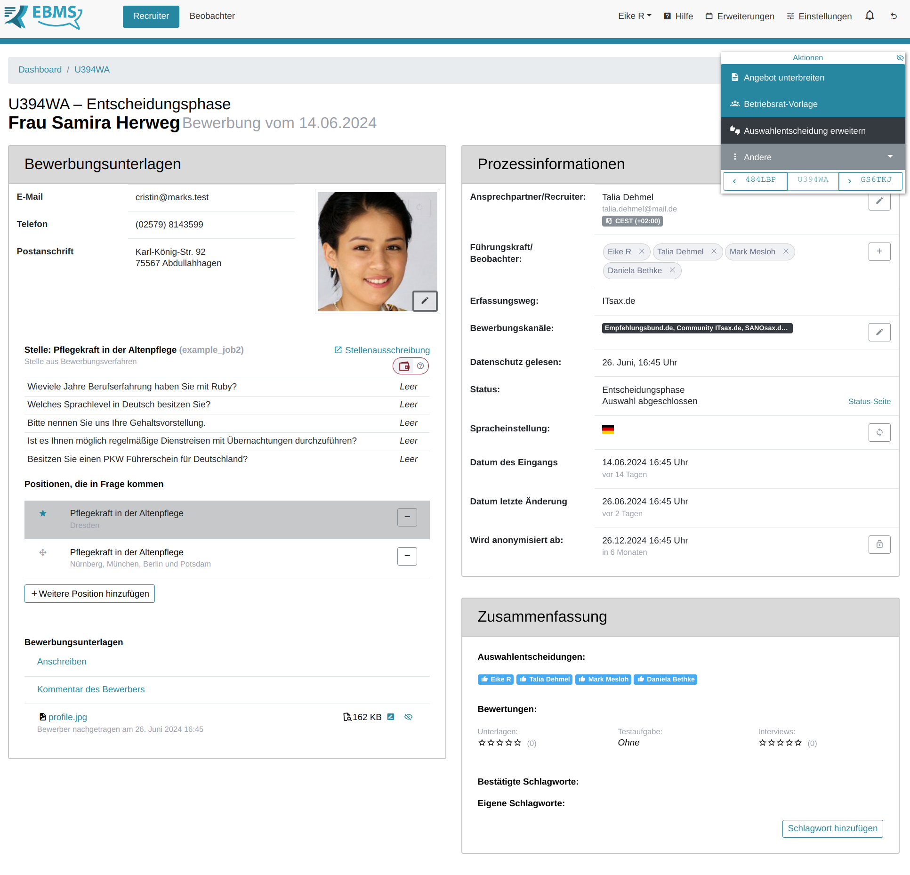Image resolution: width=910 pixels, height=875 pixels.
Task: Click the Weitere Position hinzufügen button
Action: click(89, 593)
